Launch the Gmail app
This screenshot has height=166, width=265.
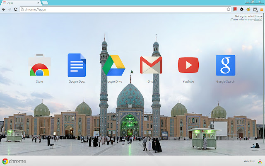coord(151,65)
